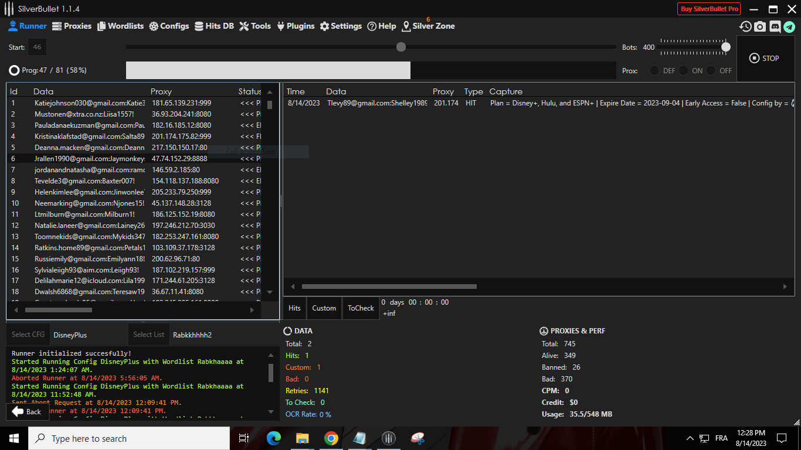Image resolution: width=801 pixels, height=450 pixels.
Task: Go to the Wordlists section
Action: [x=120, y=26]
